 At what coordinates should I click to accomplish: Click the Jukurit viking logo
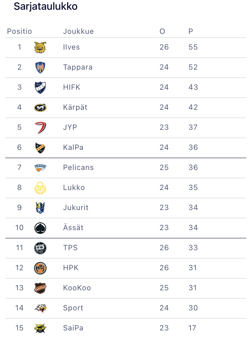pos(40,208)
